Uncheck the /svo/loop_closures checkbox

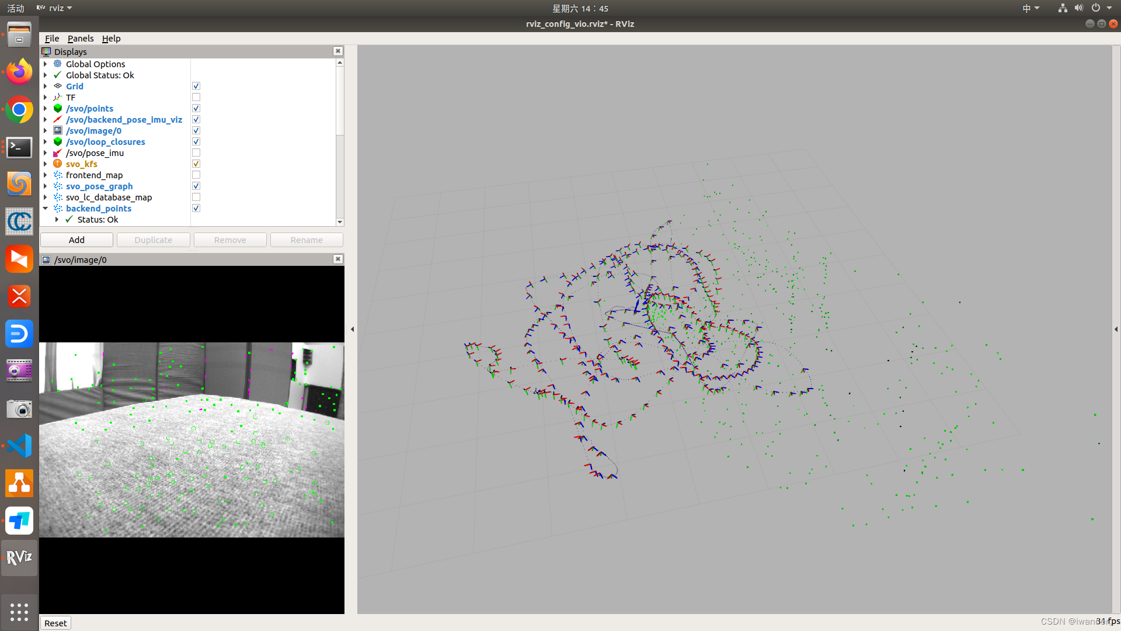pos(196,142)
